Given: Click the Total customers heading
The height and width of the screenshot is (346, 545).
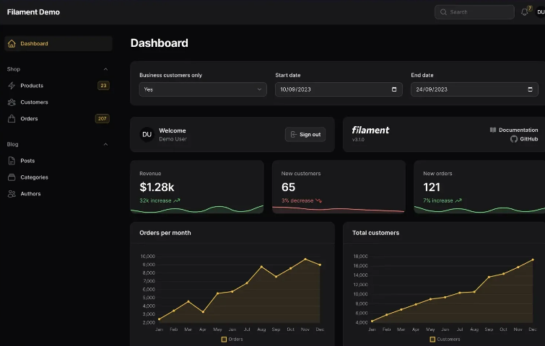Looking at the screenshot, I should pos(376,233).
